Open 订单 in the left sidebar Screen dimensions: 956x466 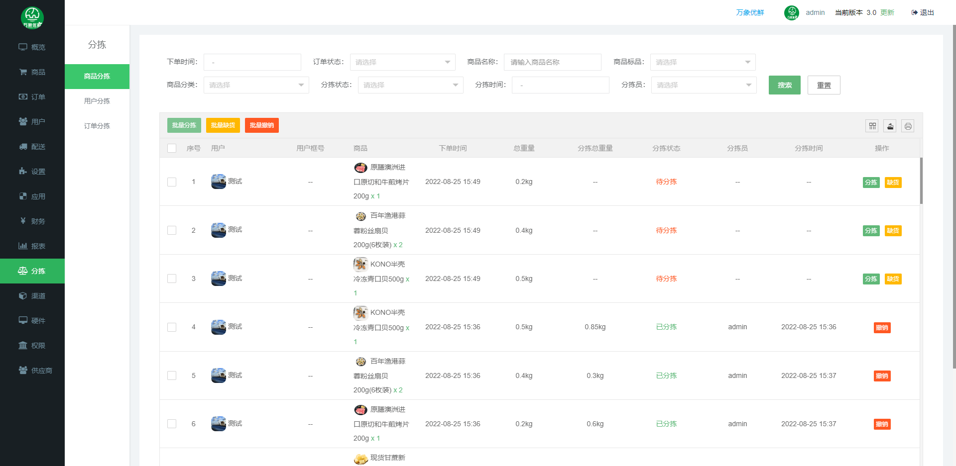32,97
